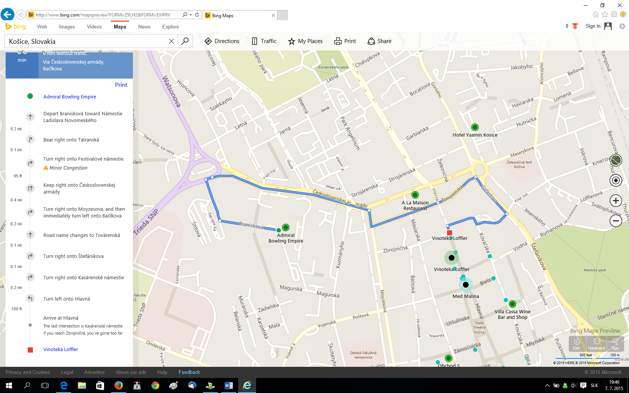Open File Explorer from the taskbar
Viewport: 629px width, 393px height.
82,386
